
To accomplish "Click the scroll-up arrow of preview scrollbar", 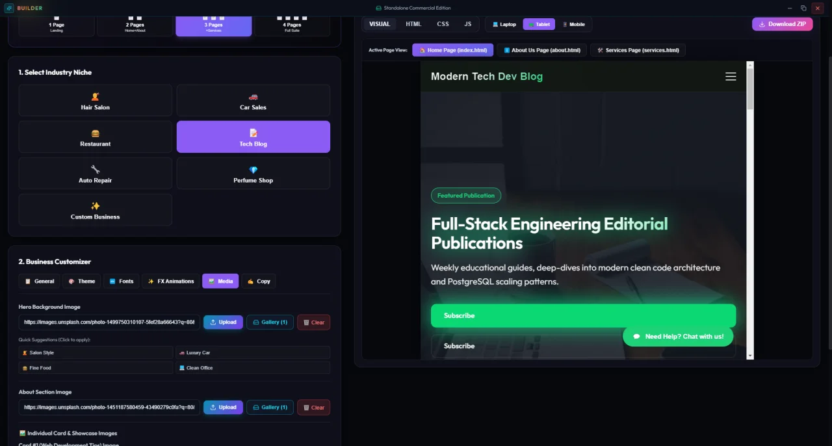I will 750,64.
